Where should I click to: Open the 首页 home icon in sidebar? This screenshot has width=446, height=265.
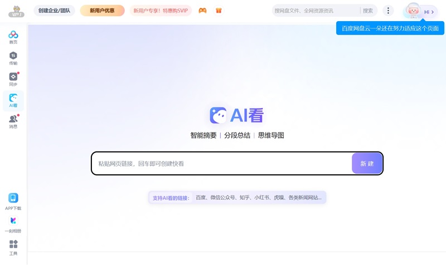coord(13,37)
